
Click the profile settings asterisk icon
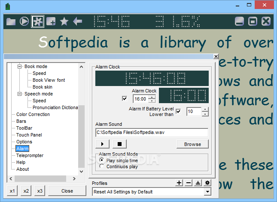tap(207, 183)
